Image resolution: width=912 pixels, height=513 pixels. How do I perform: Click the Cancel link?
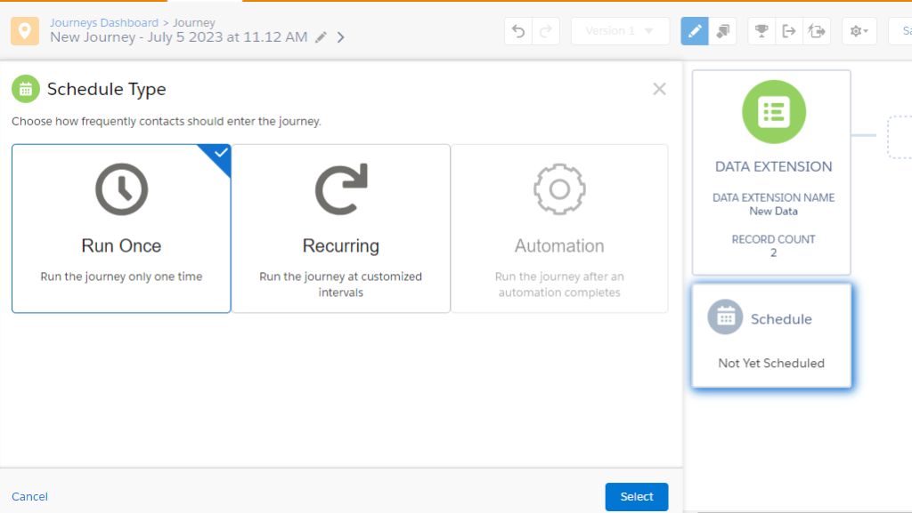tap(30, 497)
